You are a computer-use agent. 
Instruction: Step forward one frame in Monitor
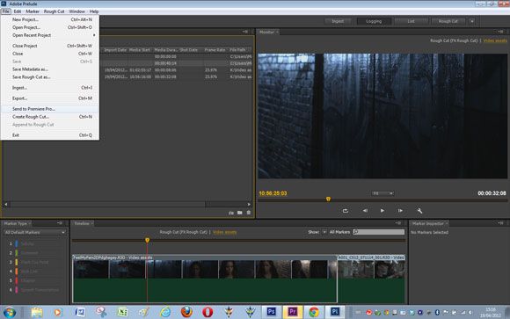pos(400,211)
